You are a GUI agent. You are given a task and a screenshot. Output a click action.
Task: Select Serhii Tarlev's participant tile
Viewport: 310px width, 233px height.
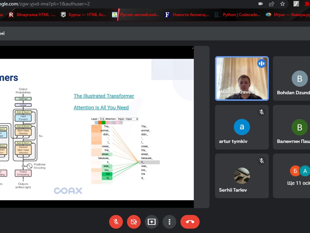click(x=242, y=176)
